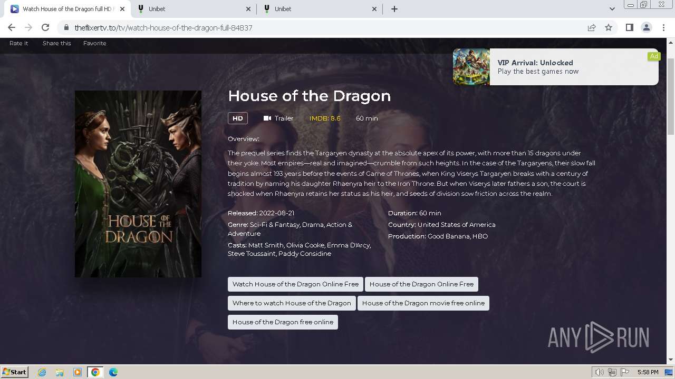
Task: Close the House of the Dragon tab
Action: [x=122, y=9]
